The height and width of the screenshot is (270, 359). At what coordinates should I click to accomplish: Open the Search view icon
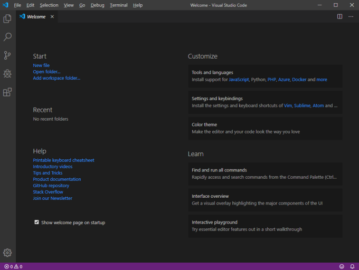pos(7,37)
